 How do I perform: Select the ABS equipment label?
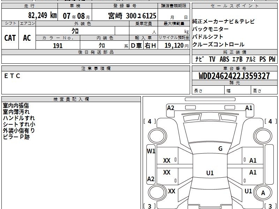click(224, 59)
